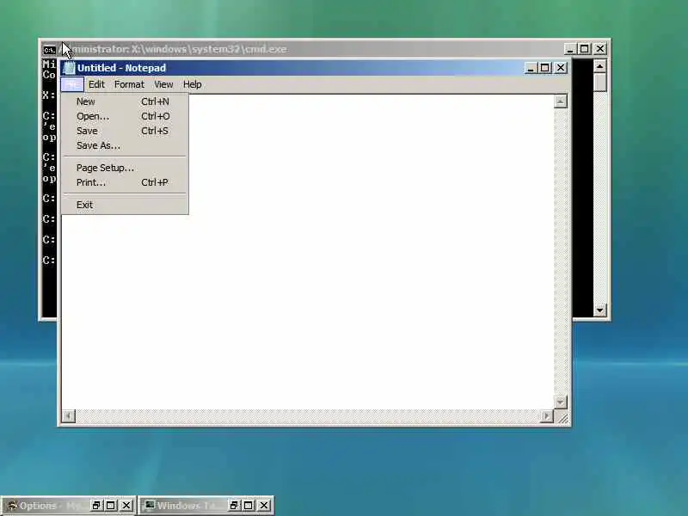This screenshot has height=516, width=688.
Task: Choose Save As... menu entry
Action: (125, 145)
